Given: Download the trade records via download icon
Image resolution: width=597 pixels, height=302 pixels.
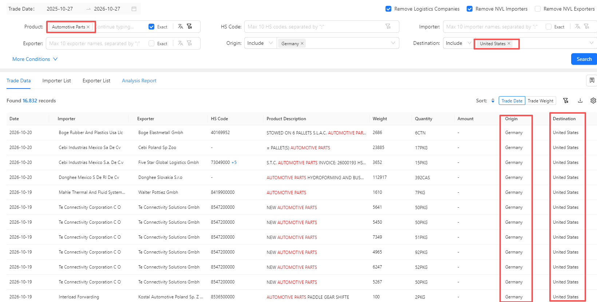Looking at the screenshot, I should (x=580, y=101).
